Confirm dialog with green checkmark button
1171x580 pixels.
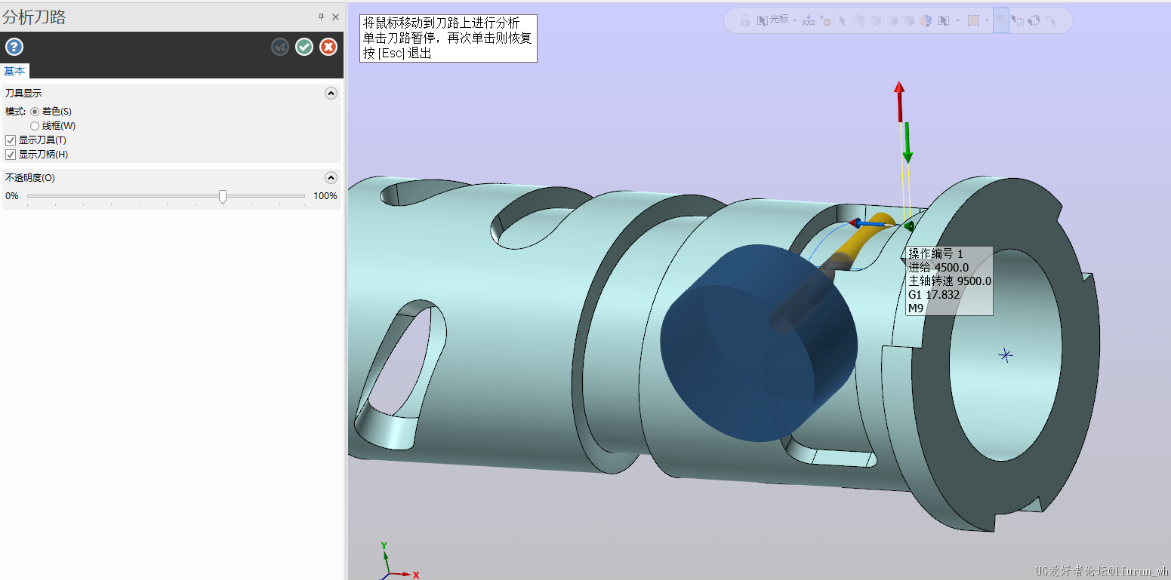(x=304, y=47)
